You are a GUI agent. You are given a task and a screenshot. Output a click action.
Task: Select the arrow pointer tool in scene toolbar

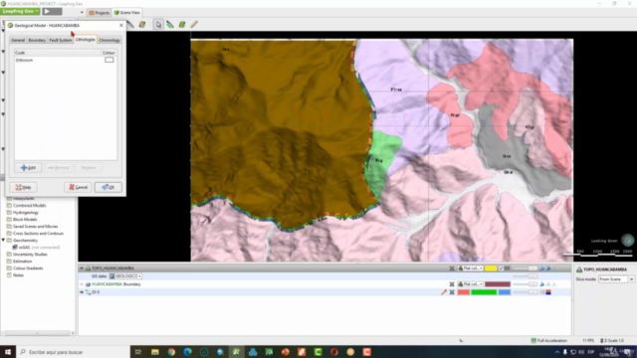tap(158, 25)
